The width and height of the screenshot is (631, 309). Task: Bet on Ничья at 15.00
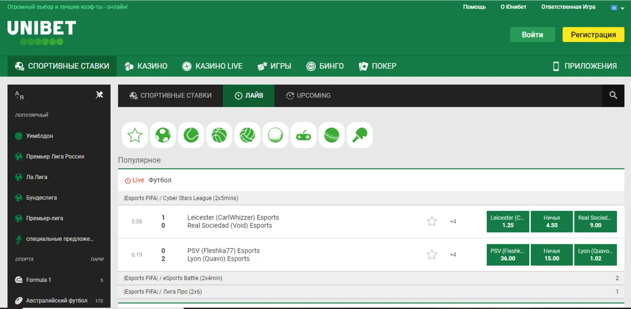tap(552, 255)
